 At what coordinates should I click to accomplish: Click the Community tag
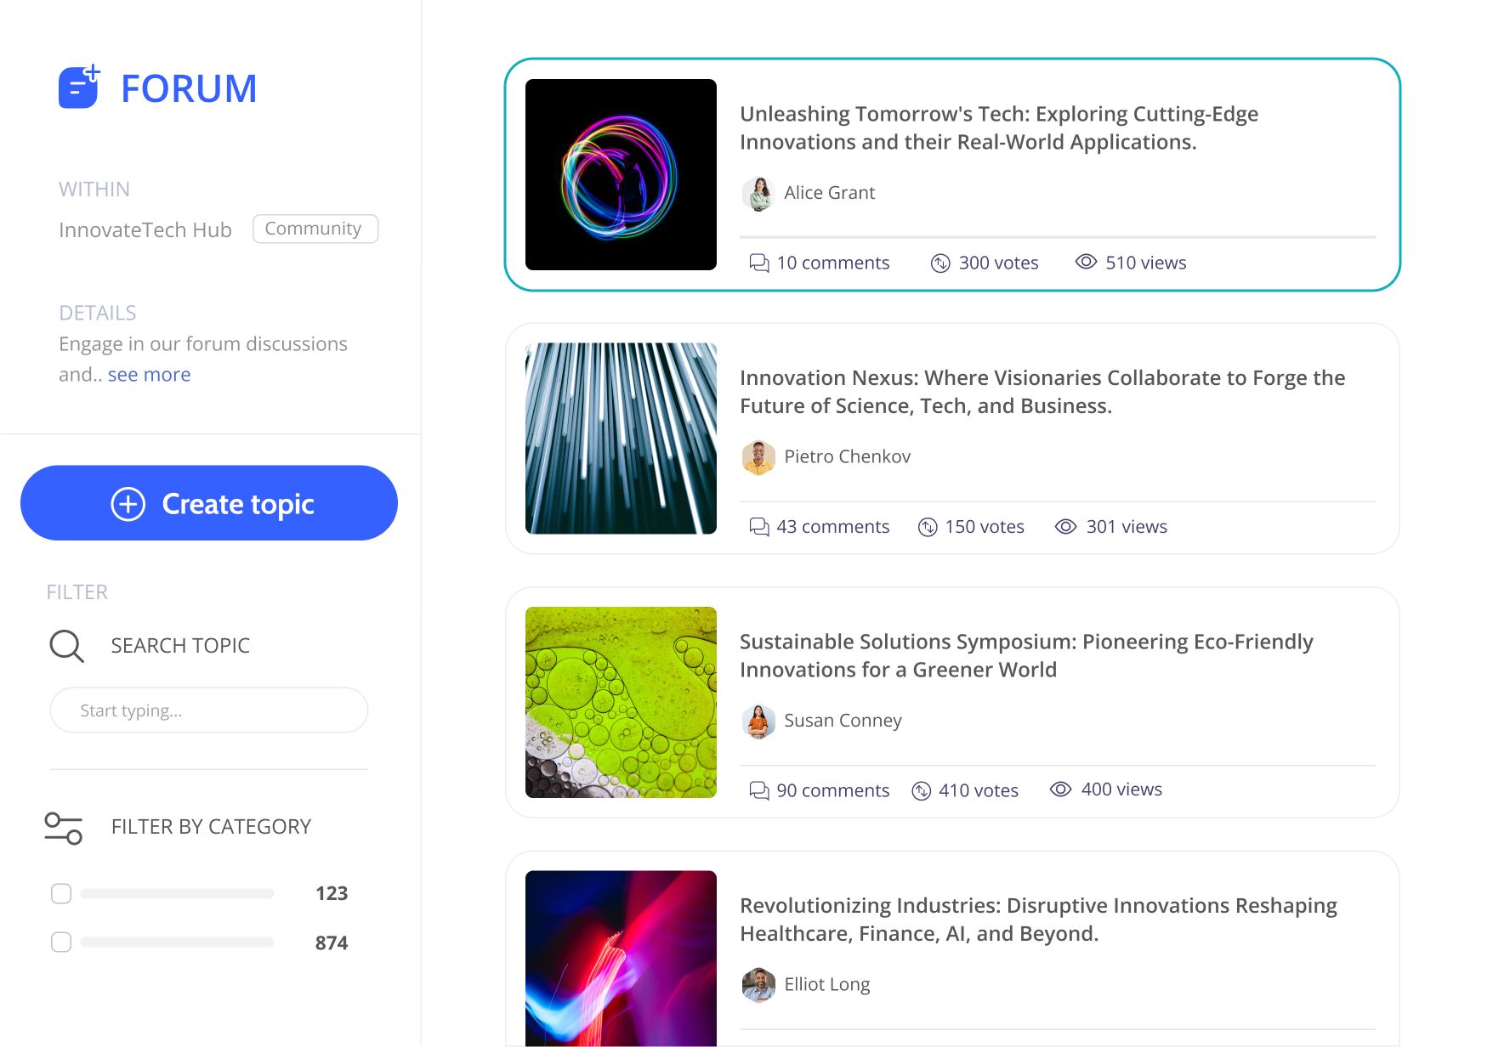(315, 229)
